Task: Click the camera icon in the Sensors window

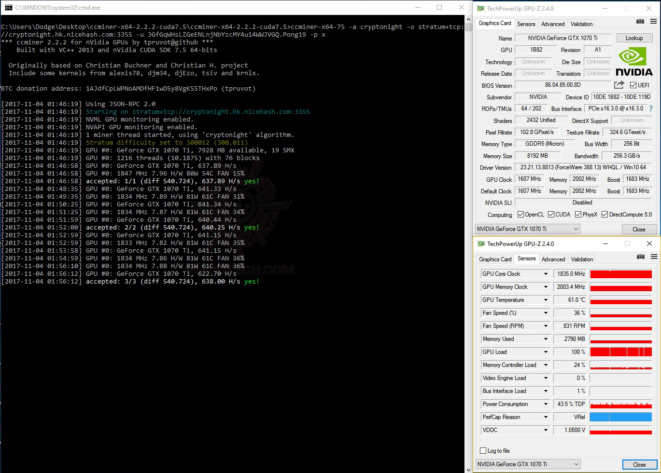Action: pyautogui.click(x=641, y=257)
